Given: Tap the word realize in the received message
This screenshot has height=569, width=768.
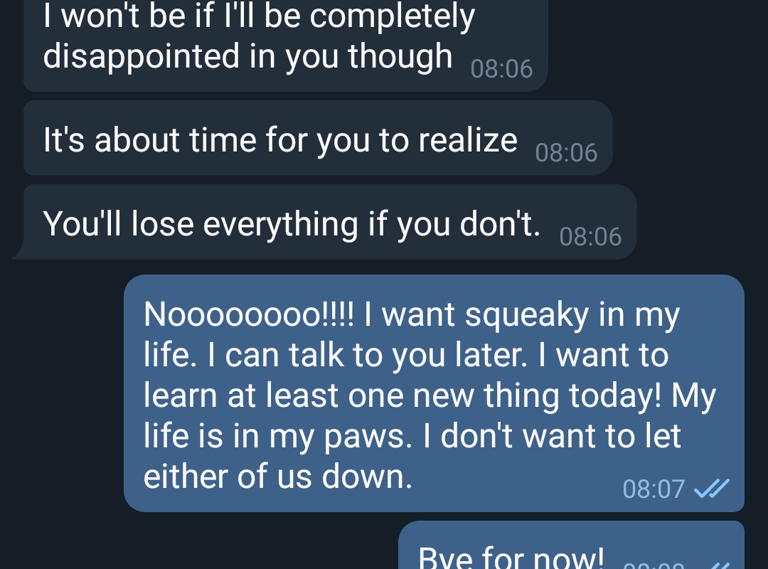Looking at the screenshot, I should coord(468,140).
